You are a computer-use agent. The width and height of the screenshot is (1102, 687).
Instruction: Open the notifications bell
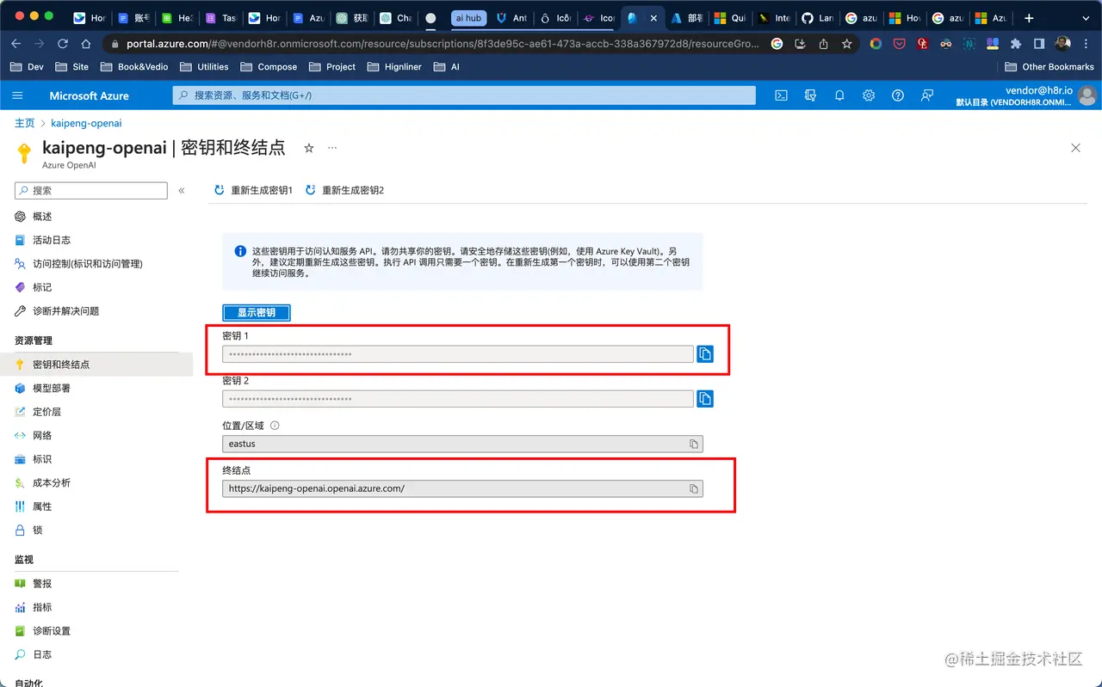coord(839,95)
